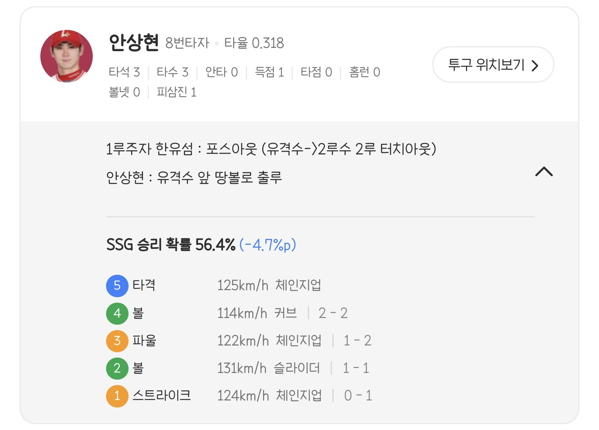599x430 pixels.
Task: Select the 114km/h 커브 pitch row
Action: click(257, 313)
